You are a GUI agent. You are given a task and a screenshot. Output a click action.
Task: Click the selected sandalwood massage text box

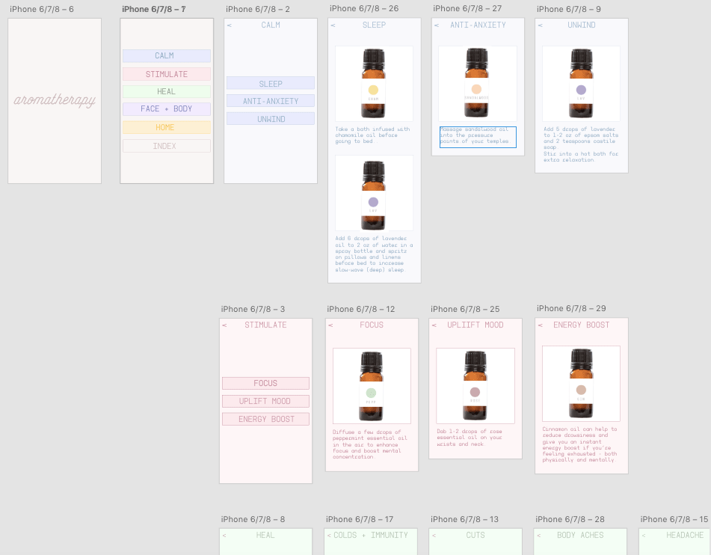pyautogui.click(x=477, y=137)
